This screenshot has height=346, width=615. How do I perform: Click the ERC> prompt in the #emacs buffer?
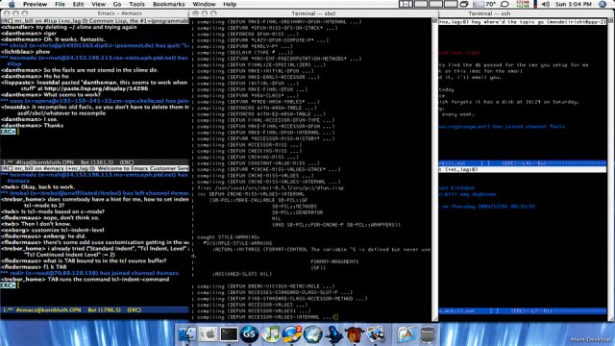point(8,285)
